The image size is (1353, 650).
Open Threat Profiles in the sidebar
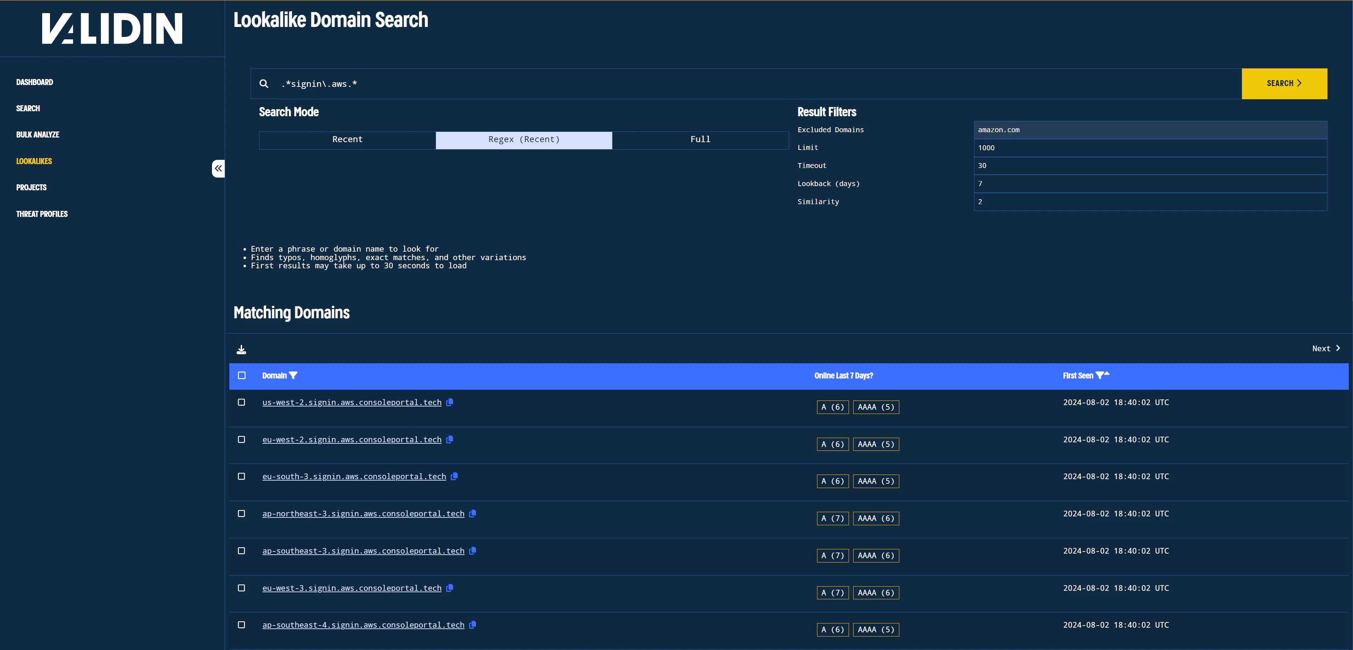[42, 214]
